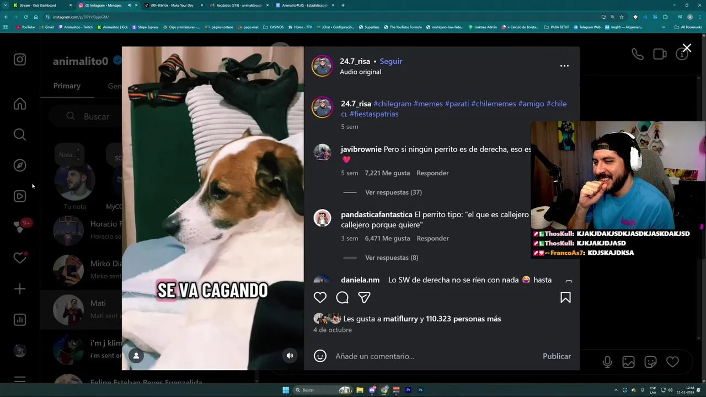Viewport: 706px width, 397px height.
Task: Click the YouTube bookmark in bookmarks bar
Action: (x=25, y=27)
